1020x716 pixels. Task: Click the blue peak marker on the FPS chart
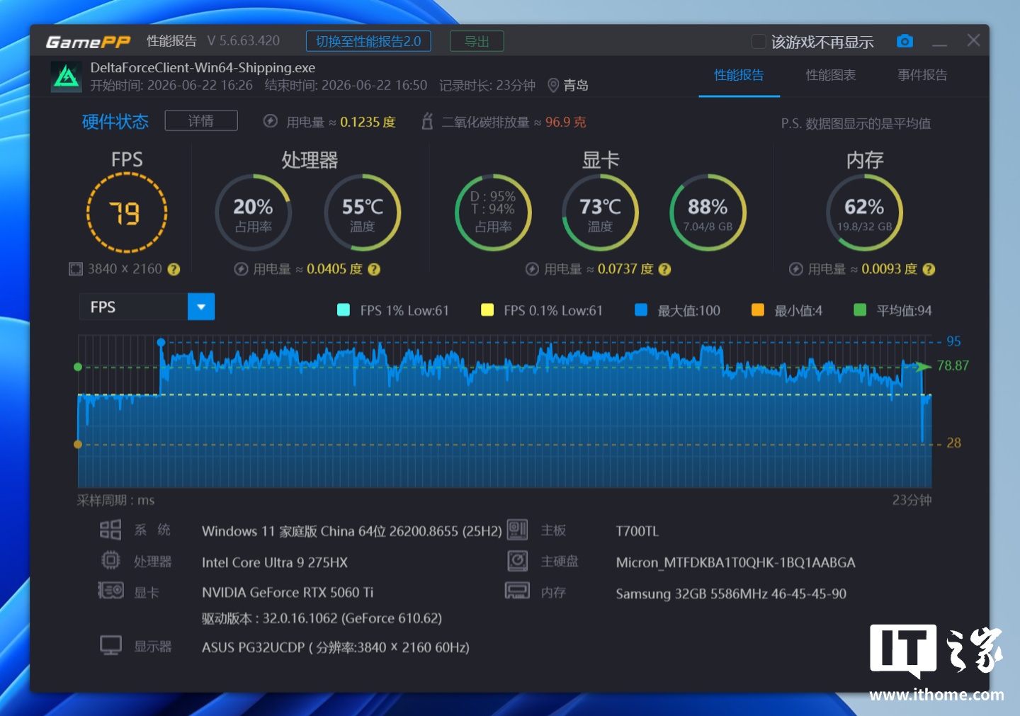[161, 342]
